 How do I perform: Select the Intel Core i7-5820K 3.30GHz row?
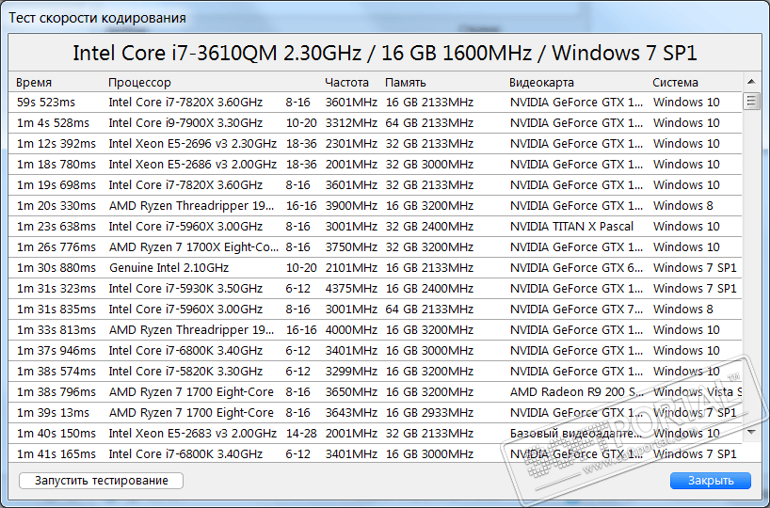[375, 371]
